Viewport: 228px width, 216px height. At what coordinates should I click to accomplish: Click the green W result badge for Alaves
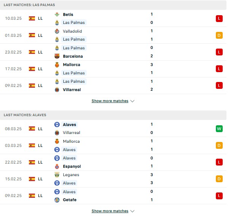click(x=219, y=129)
